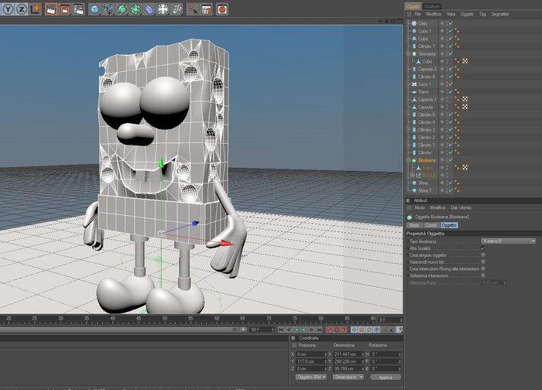542x390 pixels.
Task: Open the spline tools icon
Action: [108, 9]
